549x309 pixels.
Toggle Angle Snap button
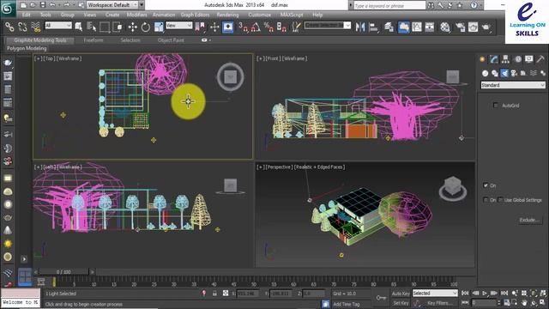[x=256, y=27]
